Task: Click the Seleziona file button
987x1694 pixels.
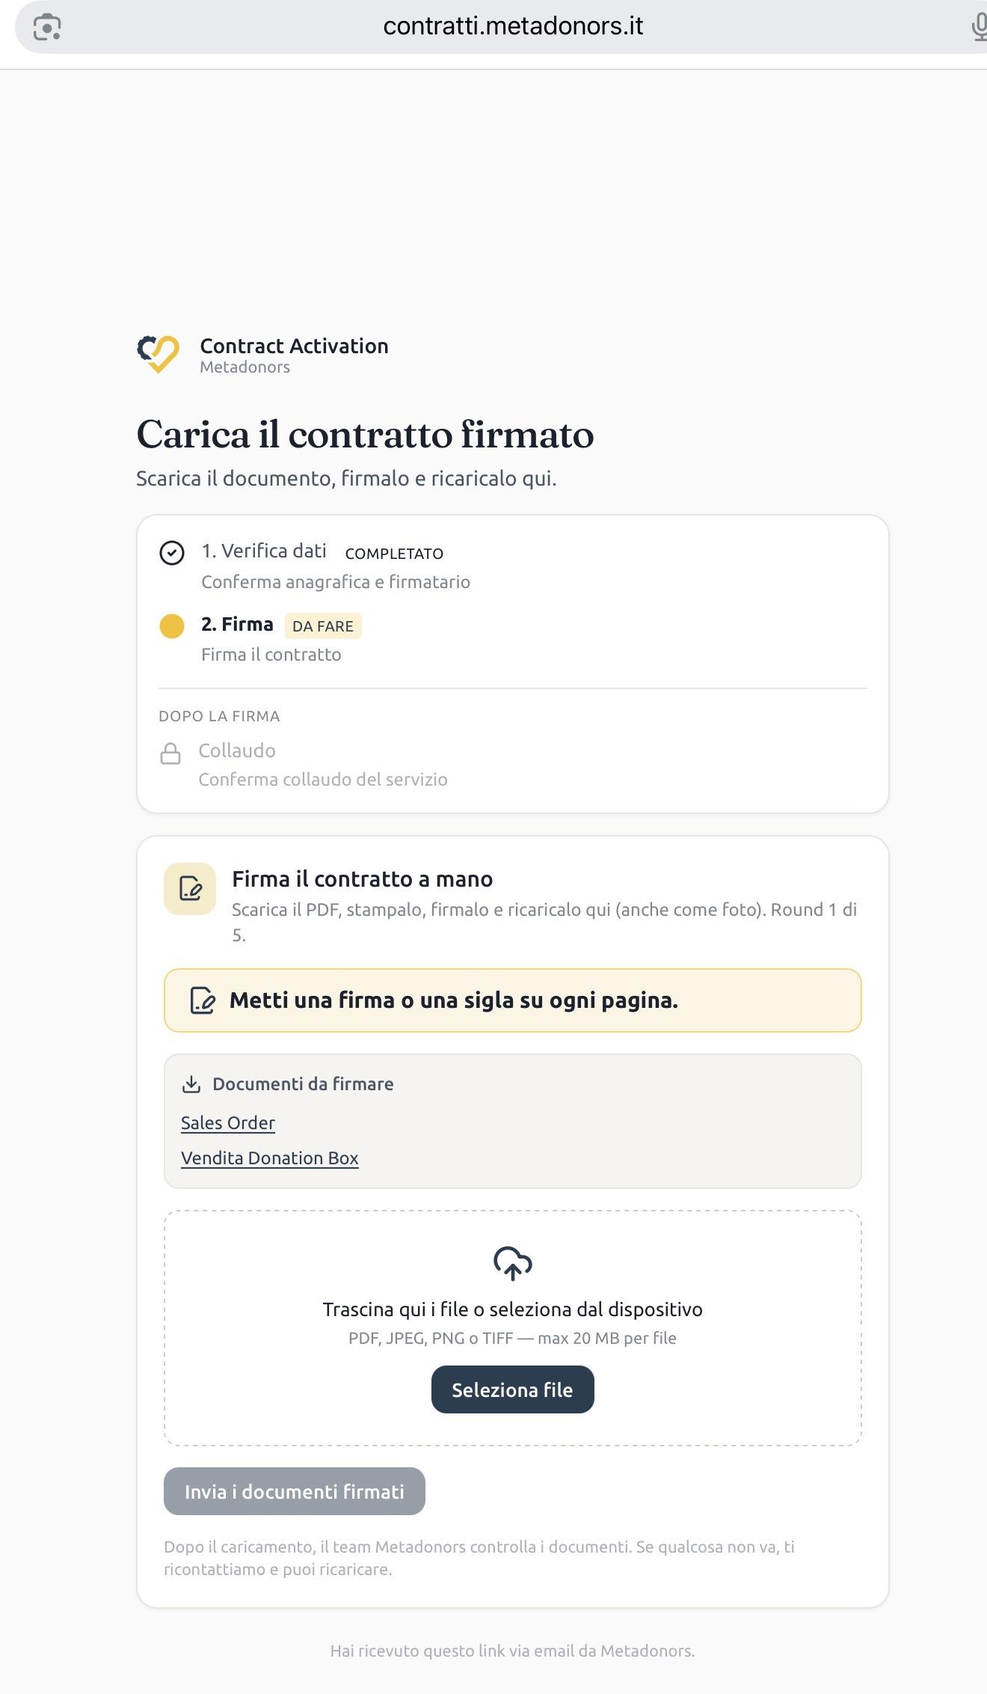Action: click(513, 1389)
